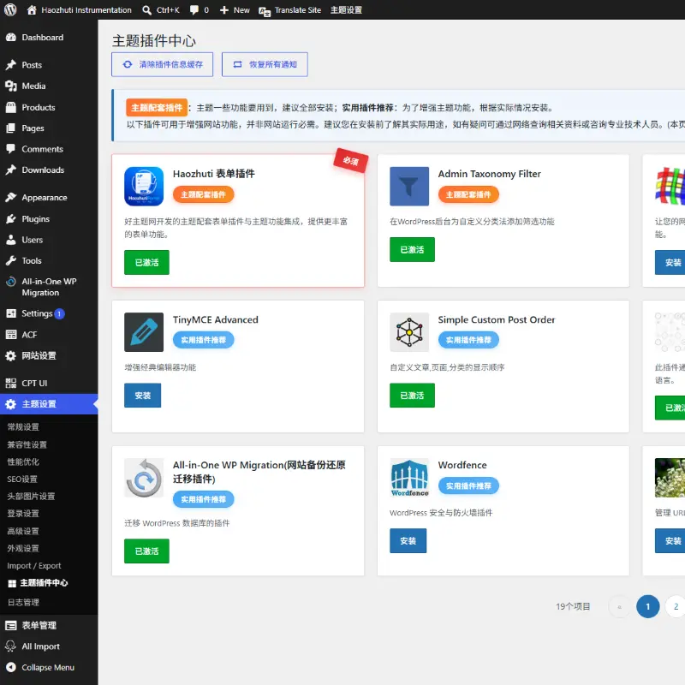This screenshot has height=685, width=685.
Task: Click the Admin Taxonomy Filter funnel icon
Action: click(x=409, y=187)
